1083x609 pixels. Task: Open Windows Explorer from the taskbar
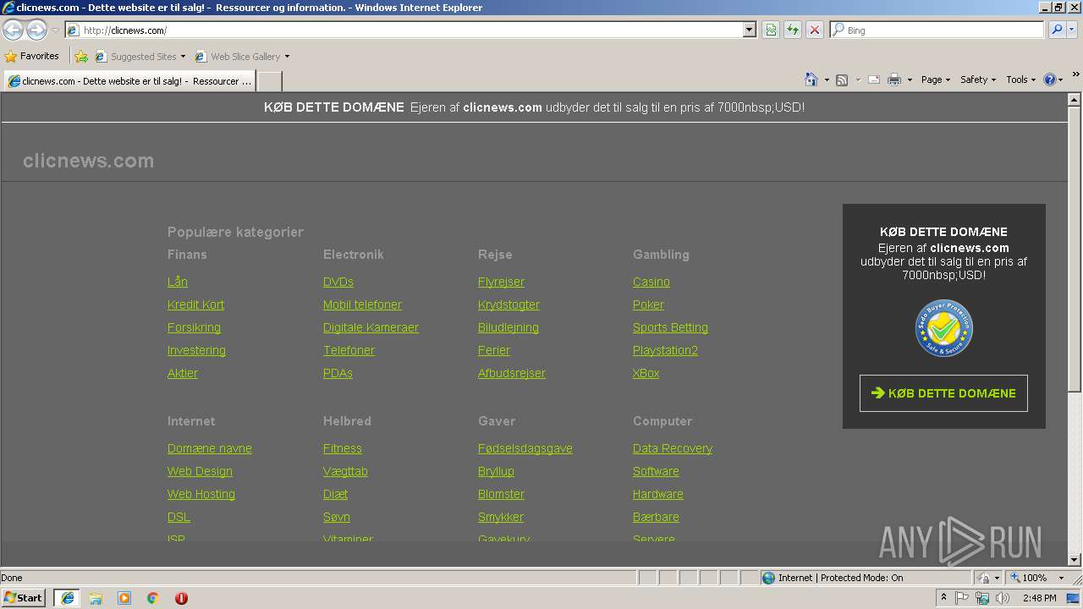tap(96, 598)
